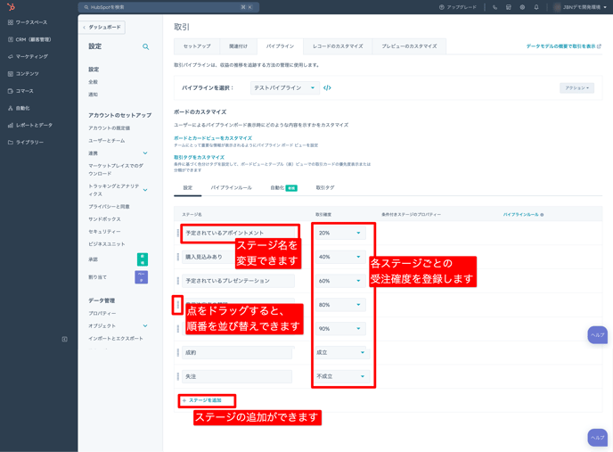Open the marketplace store icon in top bar
Viewport: 613px width, 452px height.
[x=508, y=7]
